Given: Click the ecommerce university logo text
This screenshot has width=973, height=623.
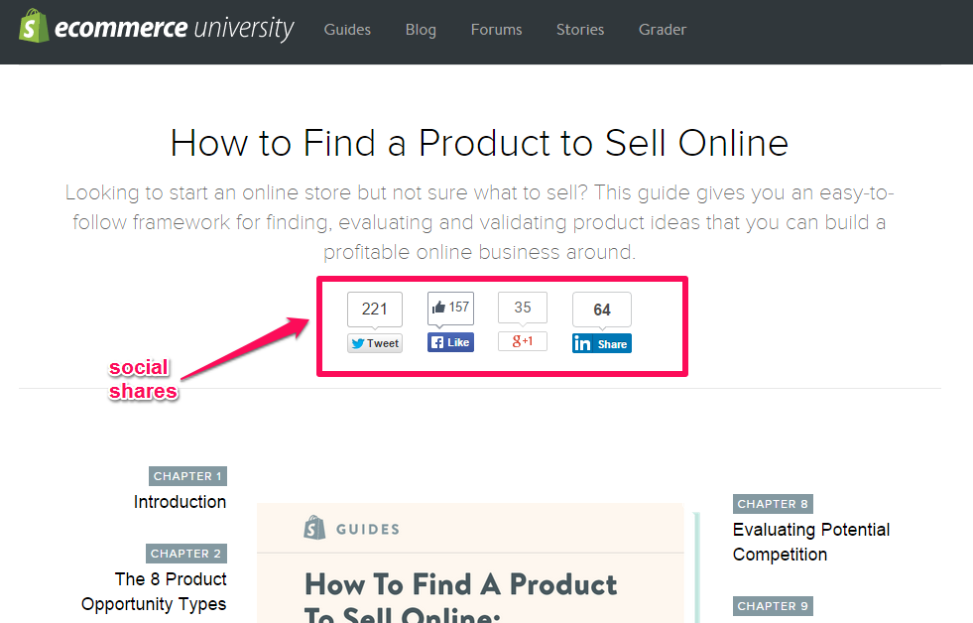Looking at the screenshot, I should [x=175, y=28].
